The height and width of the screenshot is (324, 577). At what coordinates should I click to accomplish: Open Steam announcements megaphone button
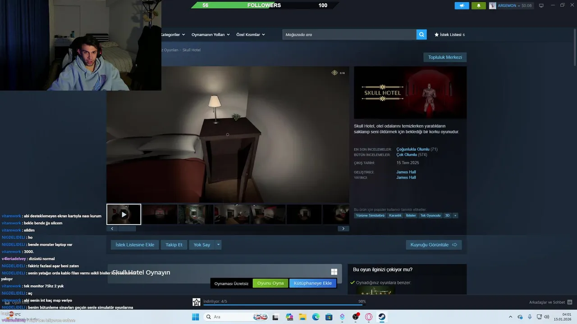(462, 5)
